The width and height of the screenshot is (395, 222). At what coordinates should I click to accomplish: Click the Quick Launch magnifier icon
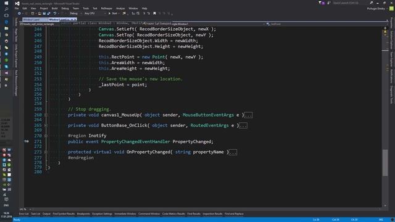pyautogui.click(x=372, y=2)
